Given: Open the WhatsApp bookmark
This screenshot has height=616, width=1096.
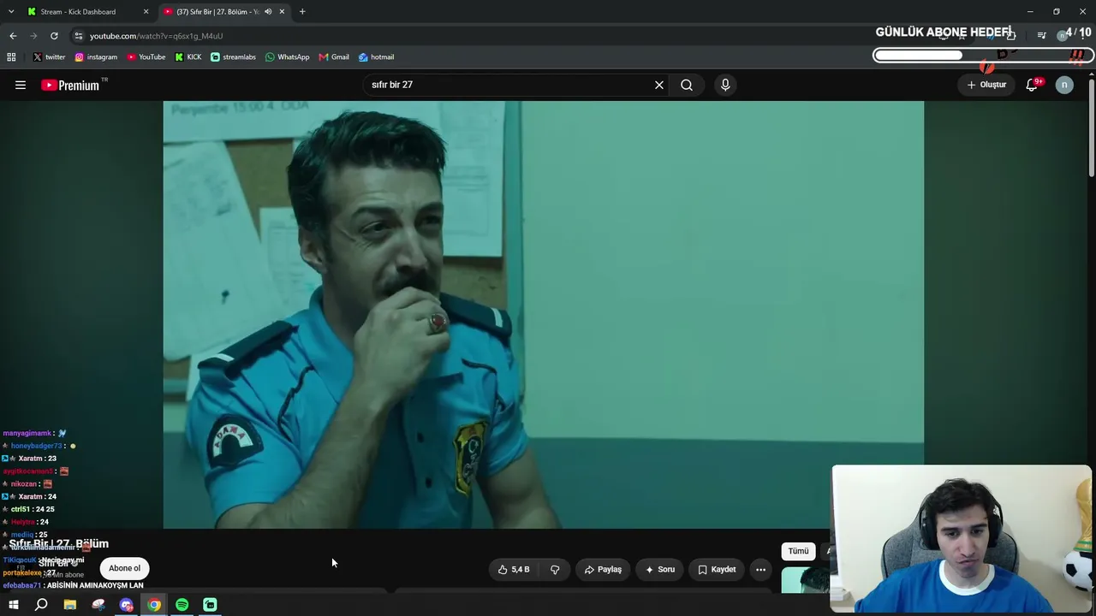Looking at the screenshot, I should pyautogui.click(x=287, y=57).
